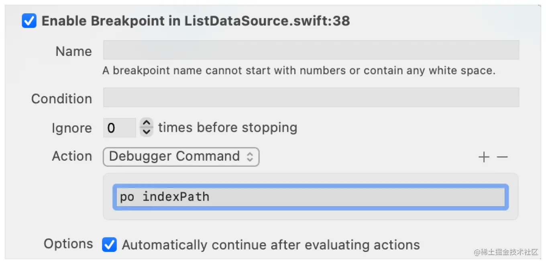Viewport: 546px width, 264px height.
Task: Click the stepper up arrow beside Ignore count
Action: point(146,124)
